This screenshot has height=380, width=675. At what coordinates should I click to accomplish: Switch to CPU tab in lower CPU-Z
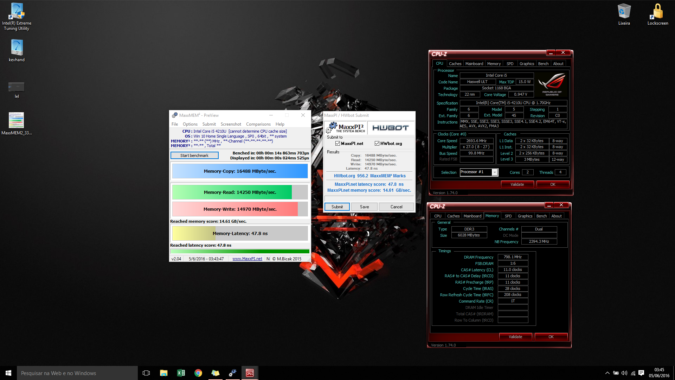[x=438, y=216]
